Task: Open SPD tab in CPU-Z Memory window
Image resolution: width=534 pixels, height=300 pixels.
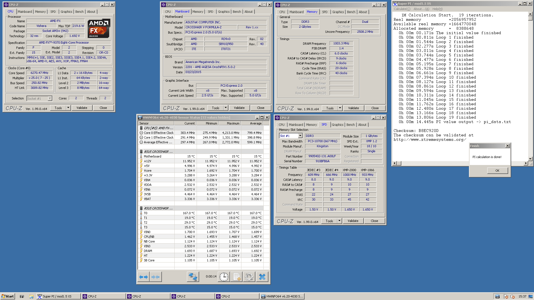Action: pos(325,12)
